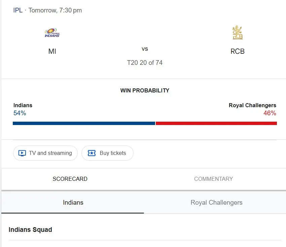Click the 46% win probability value

click(270, 113)
